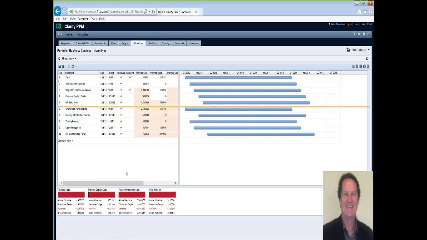Open browser favorites star icon
427x240 pixels.
point(365,12)
